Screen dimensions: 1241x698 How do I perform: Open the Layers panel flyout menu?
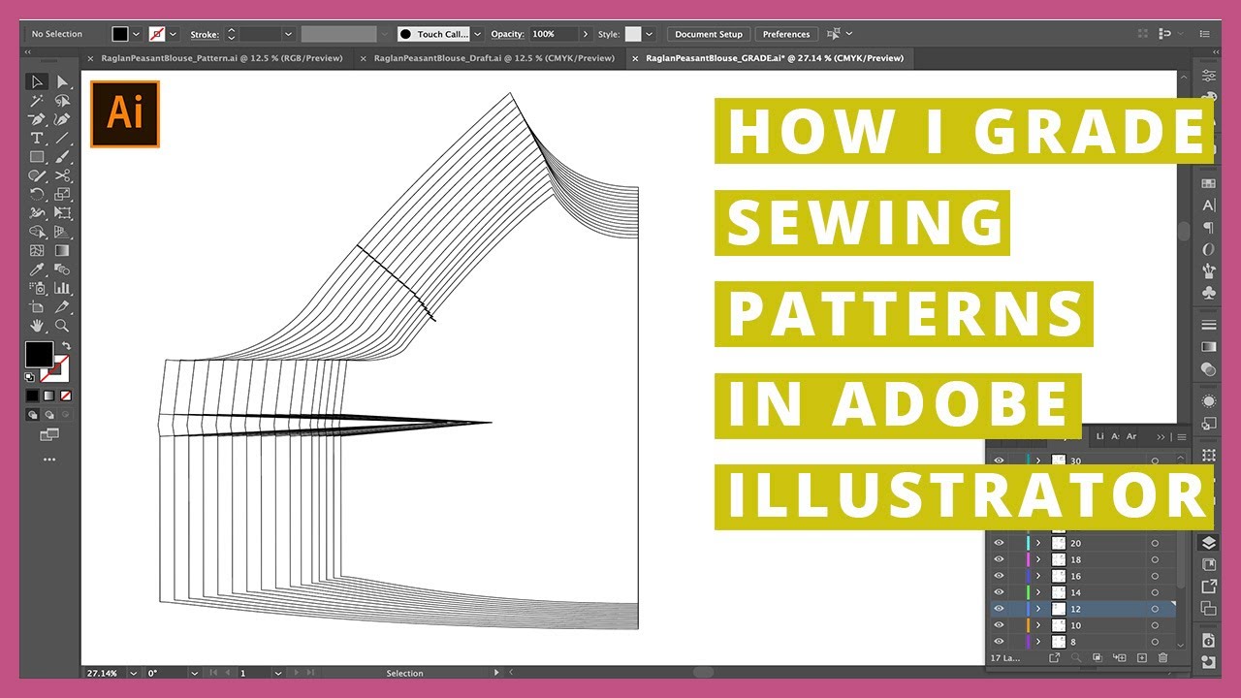(x=1181, y=437)
